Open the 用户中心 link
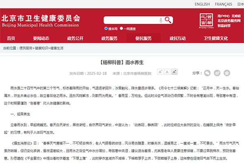 [x=223, y=16]
